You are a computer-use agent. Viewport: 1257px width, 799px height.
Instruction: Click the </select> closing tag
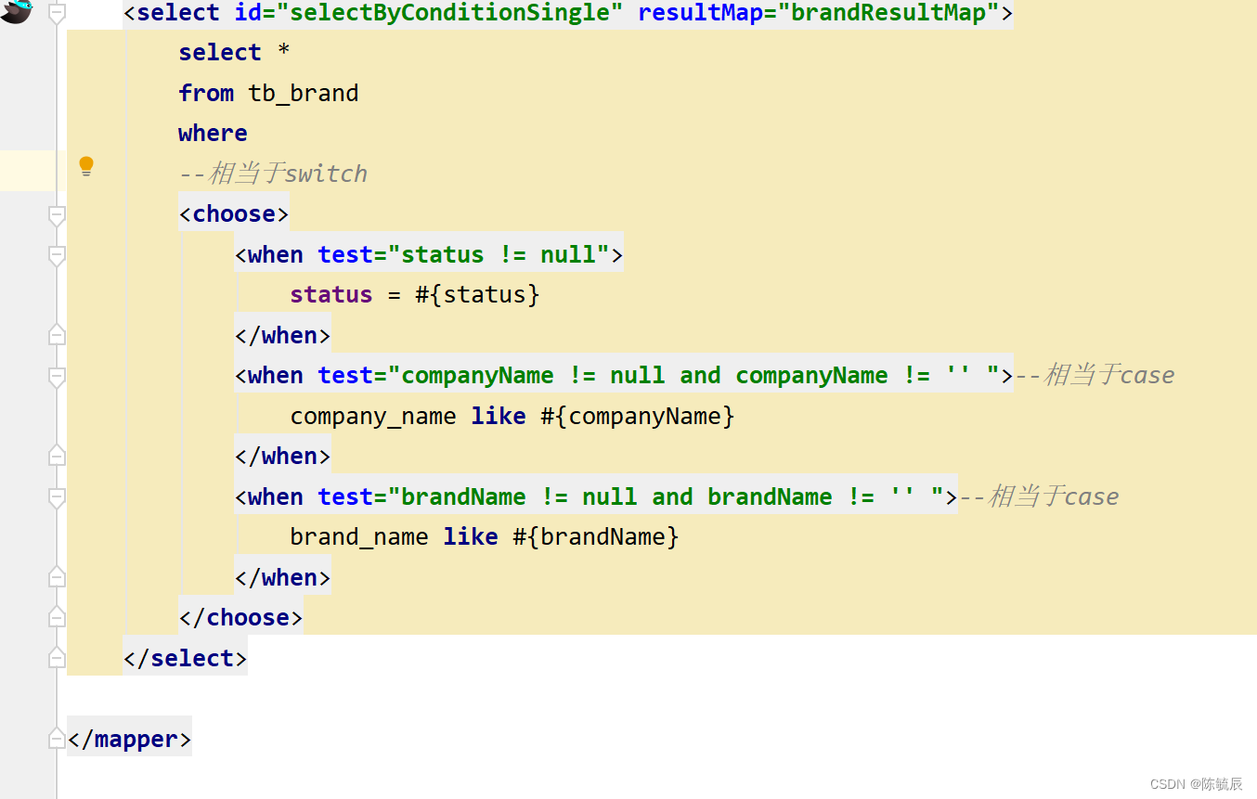(x=185, y=658)
